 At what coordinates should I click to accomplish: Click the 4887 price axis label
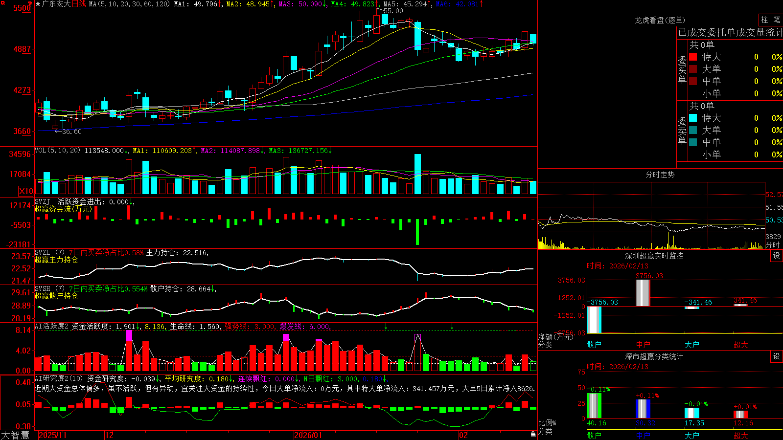22,49
